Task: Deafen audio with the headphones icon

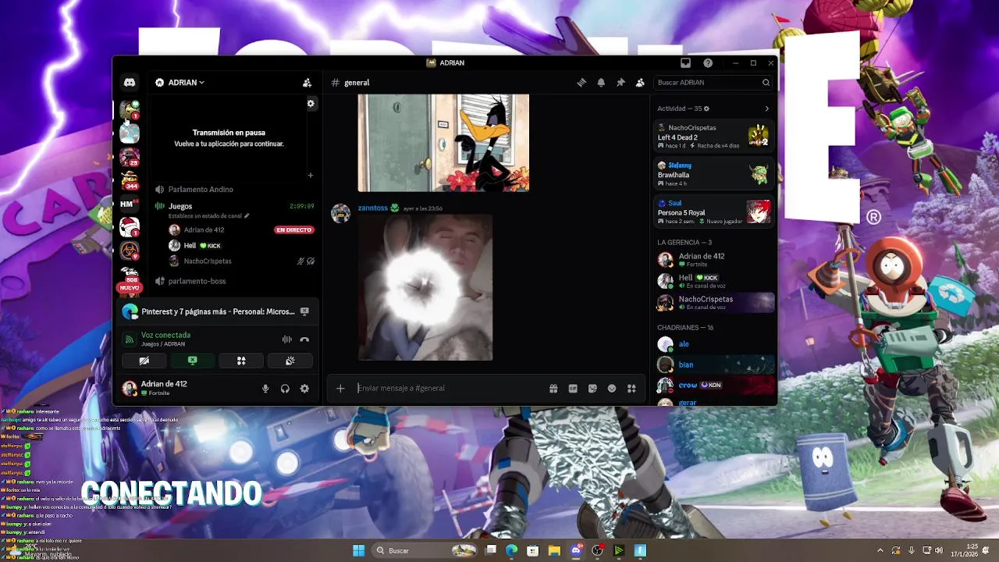Action: click(285, 389)
